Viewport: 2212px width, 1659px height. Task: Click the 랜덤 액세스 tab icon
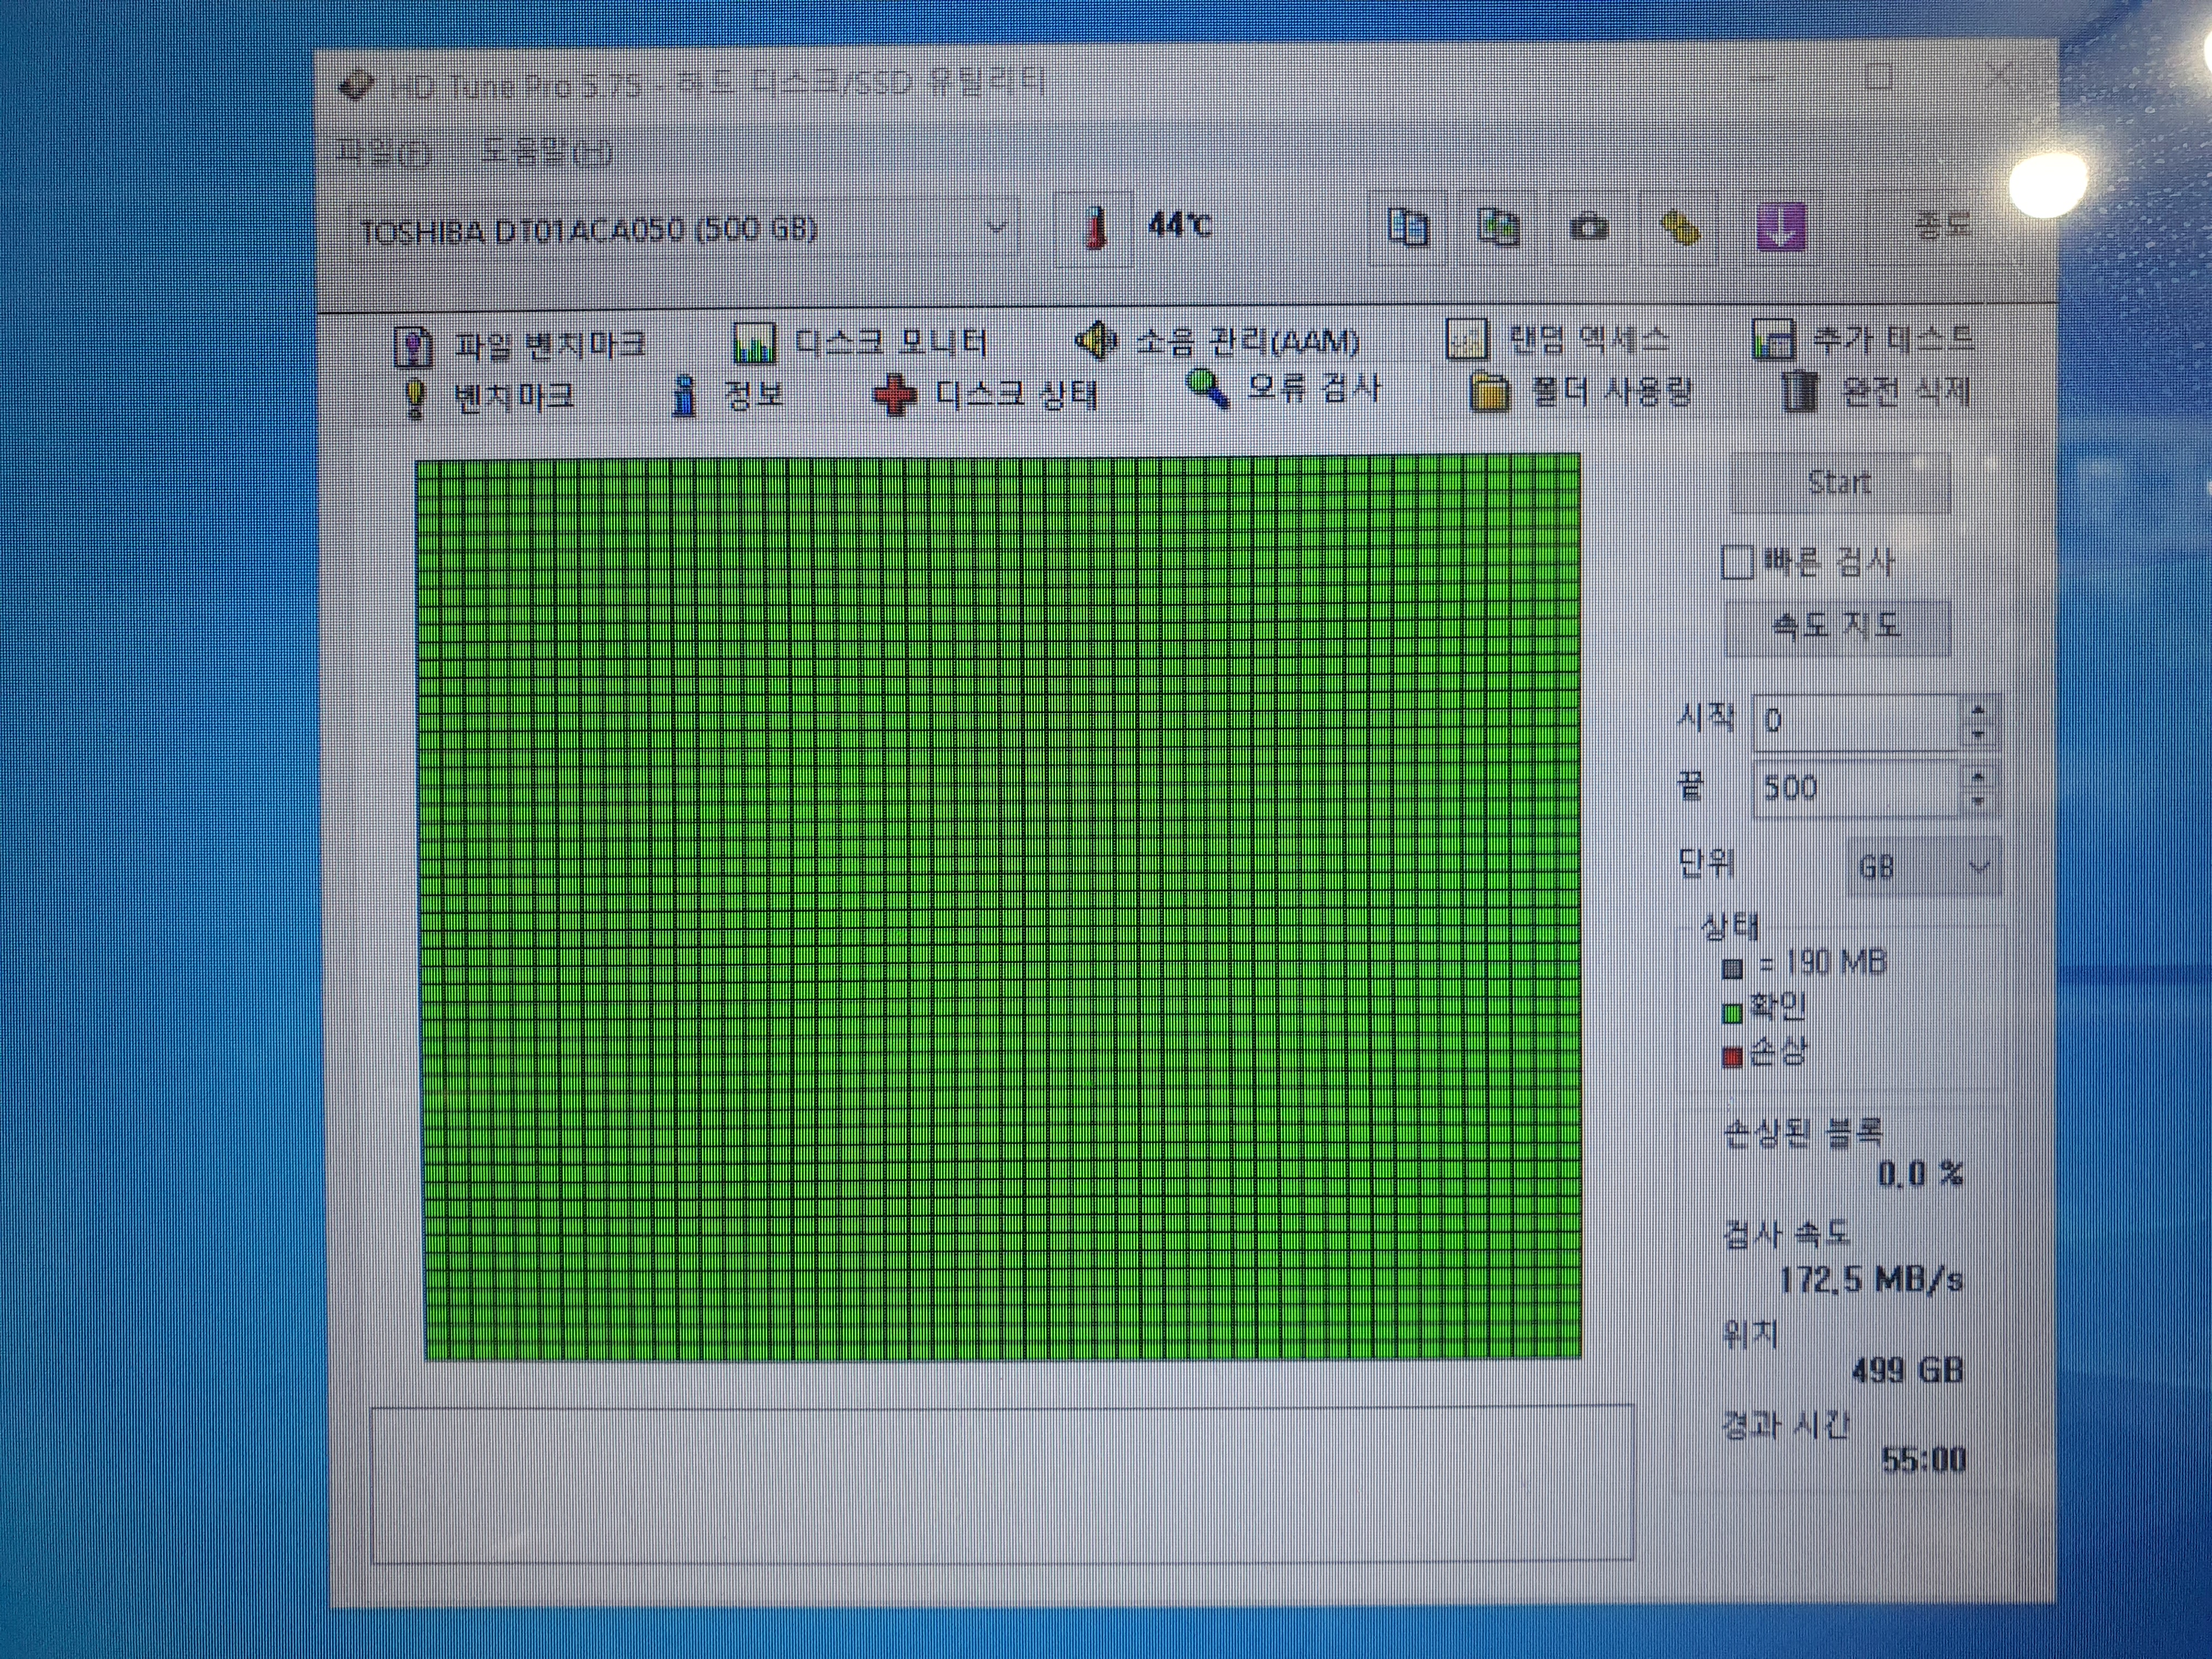[1467, 340]
